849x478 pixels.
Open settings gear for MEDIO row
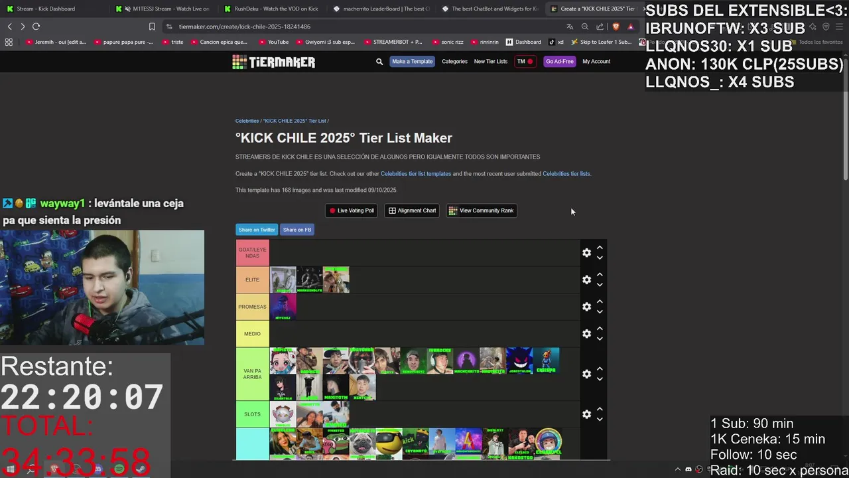586,333
